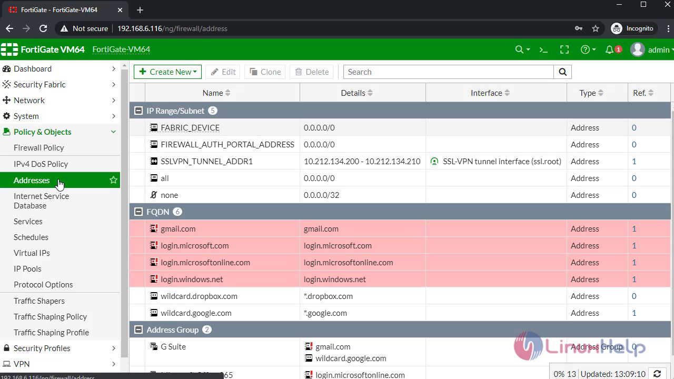Click the Clone button

265,72
